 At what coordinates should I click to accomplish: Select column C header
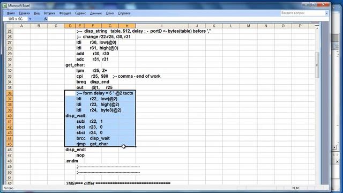(56, 26)
